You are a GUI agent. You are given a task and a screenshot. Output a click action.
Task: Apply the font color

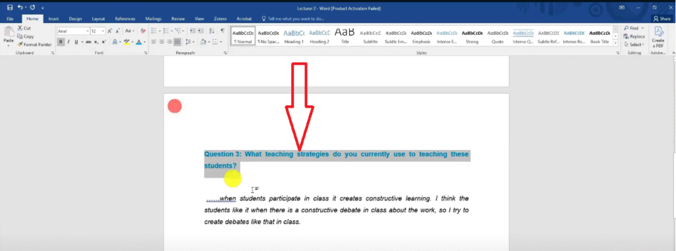click(139, 42)
